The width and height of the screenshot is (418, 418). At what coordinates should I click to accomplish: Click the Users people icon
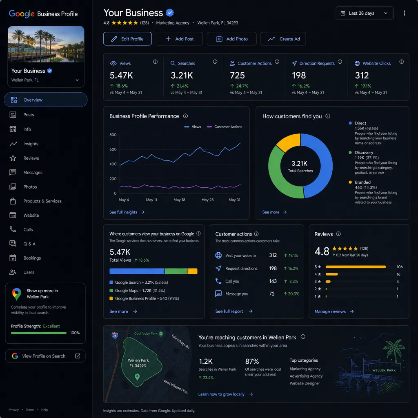13,272
